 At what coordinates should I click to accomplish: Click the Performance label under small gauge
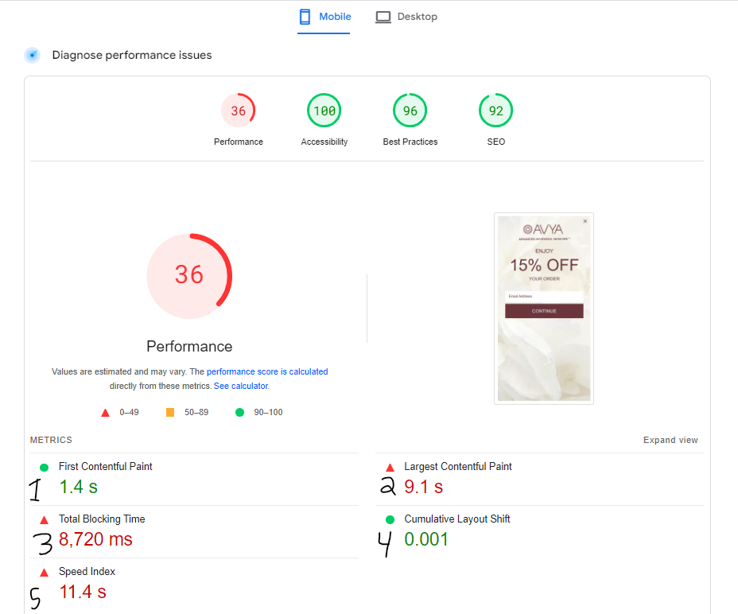pyautogui.click(x=238, y=142)
